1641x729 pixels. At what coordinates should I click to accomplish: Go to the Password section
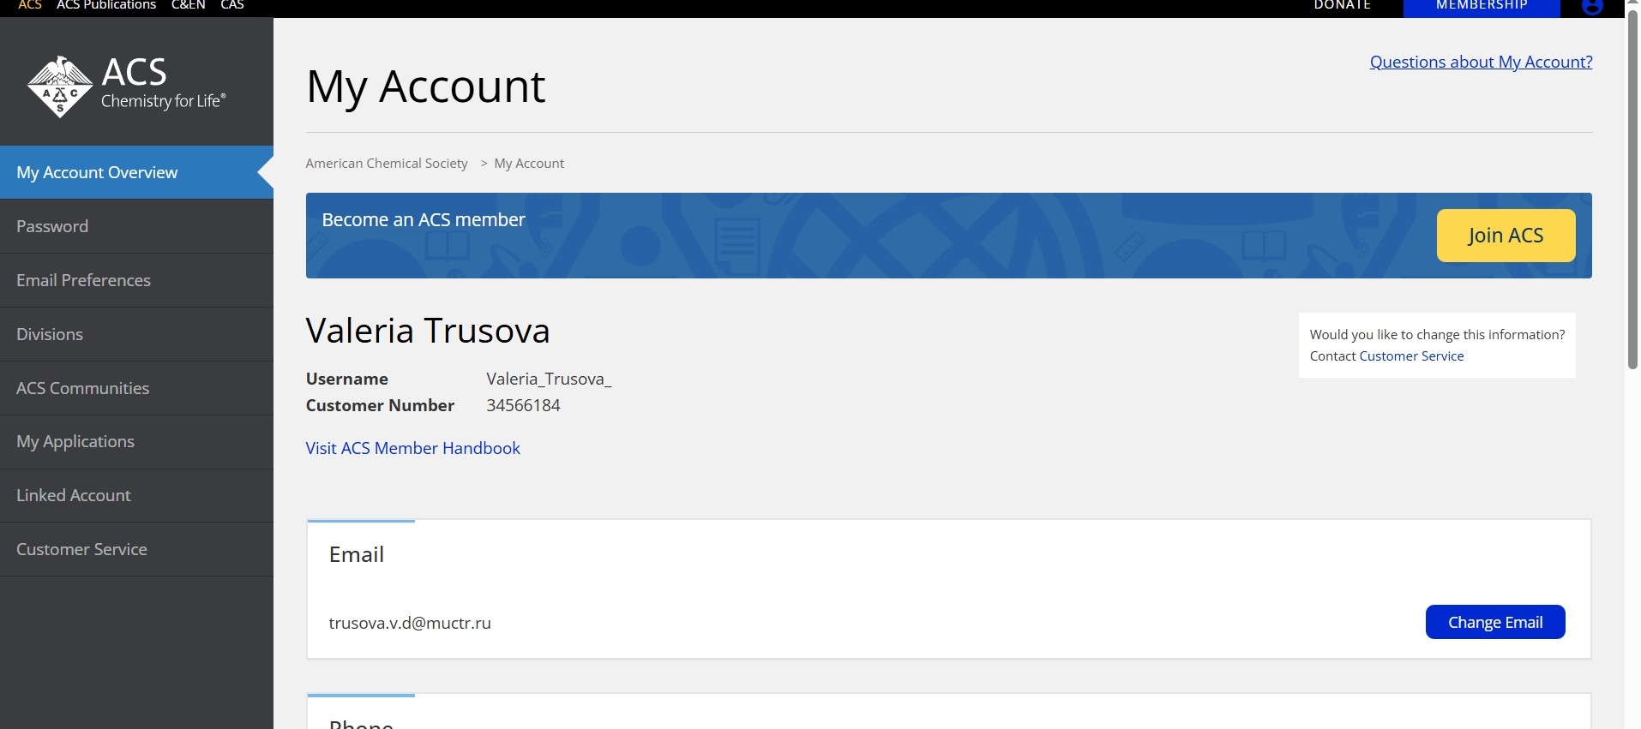pos(52,226)
